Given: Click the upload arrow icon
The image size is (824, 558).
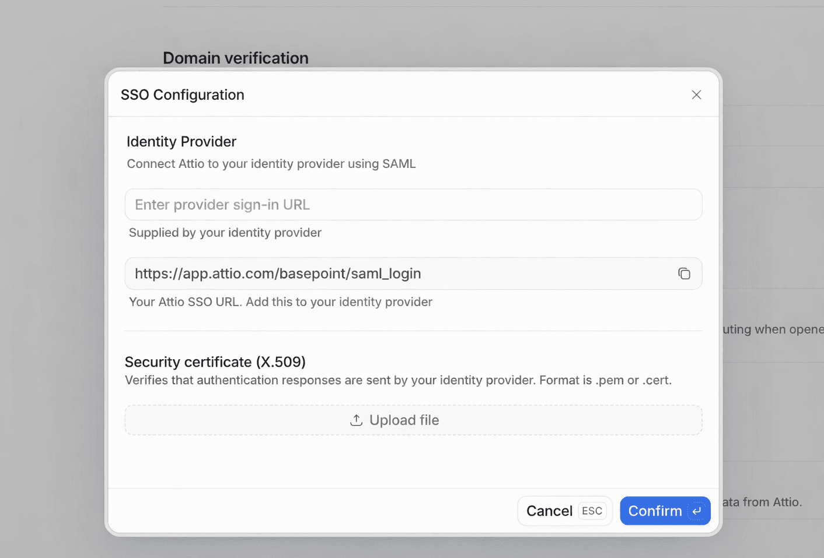Looking at the screenshot, I should [355, 420].
